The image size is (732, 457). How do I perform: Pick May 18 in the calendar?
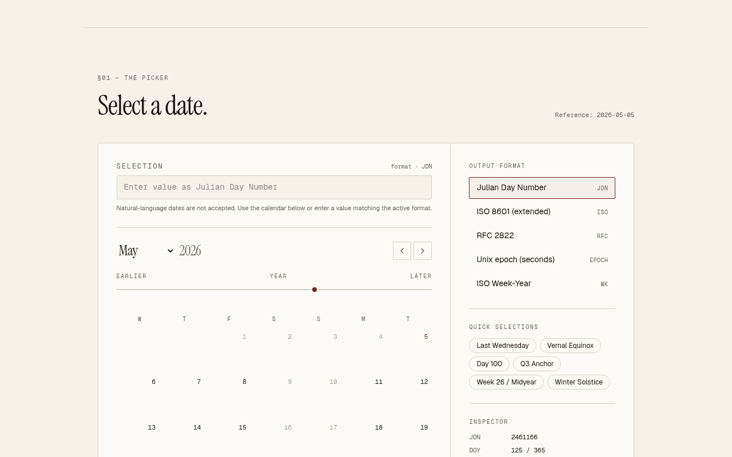pyautogui.click(x=364, y=438)
